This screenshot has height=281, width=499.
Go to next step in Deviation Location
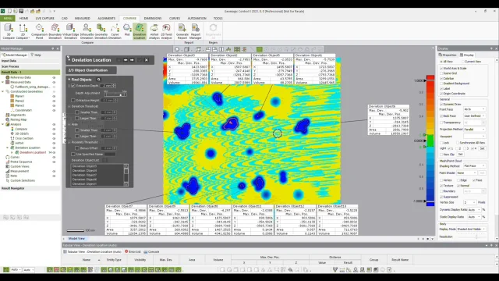tap(132, 60)
